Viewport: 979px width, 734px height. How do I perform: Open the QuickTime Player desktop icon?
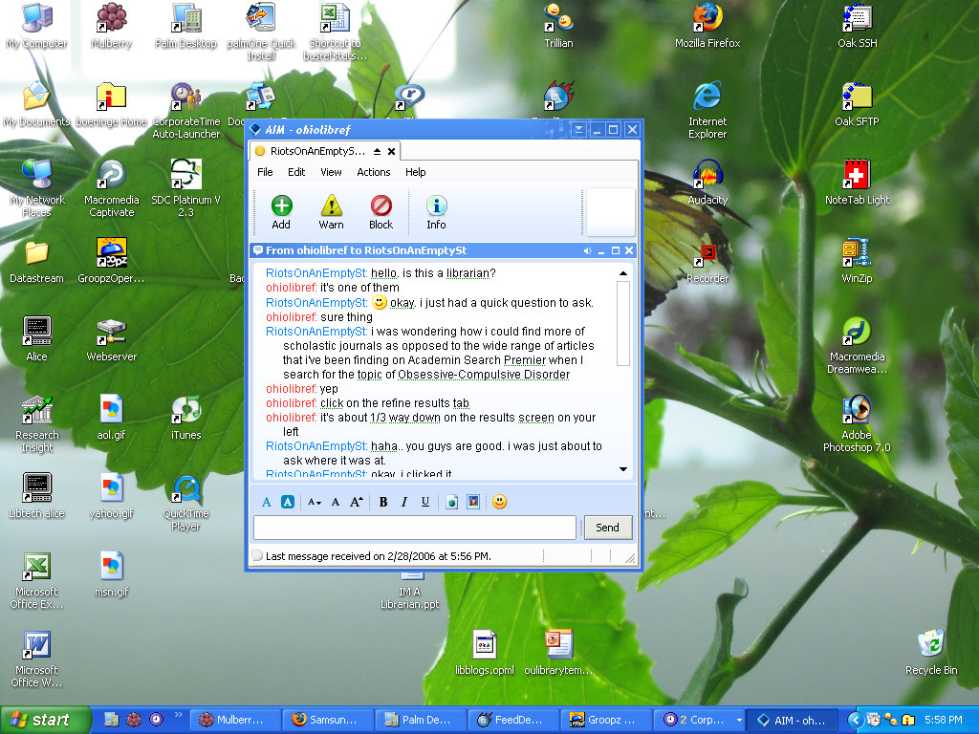186,503
